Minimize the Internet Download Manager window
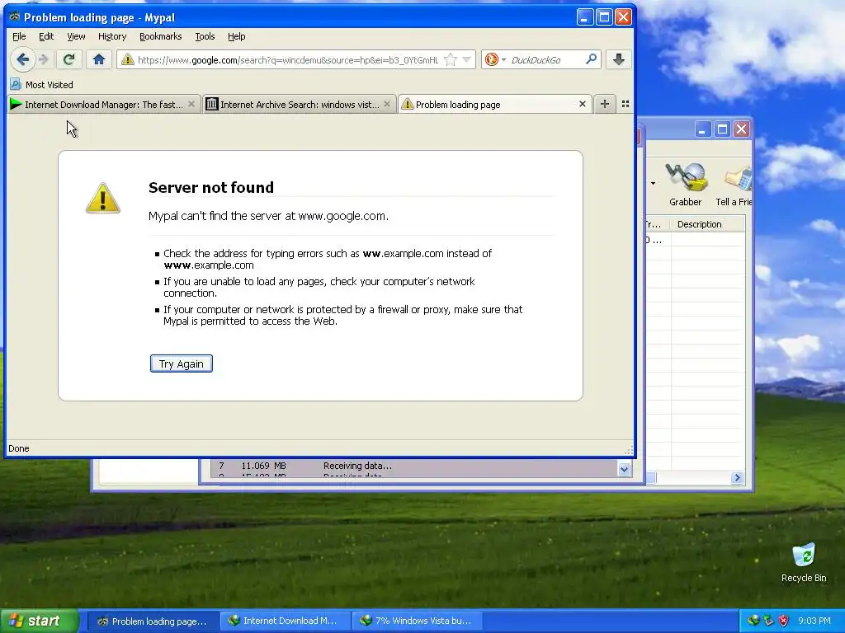Viewport: 845px width, 633px height. (702, 129)
